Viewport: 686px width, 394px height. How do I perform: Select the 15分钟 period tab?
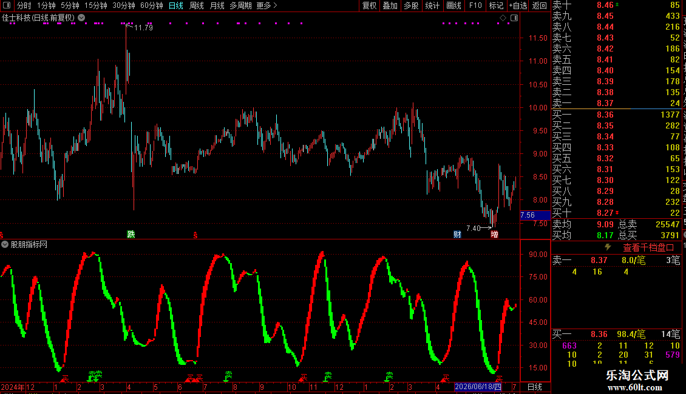point(95,5)
